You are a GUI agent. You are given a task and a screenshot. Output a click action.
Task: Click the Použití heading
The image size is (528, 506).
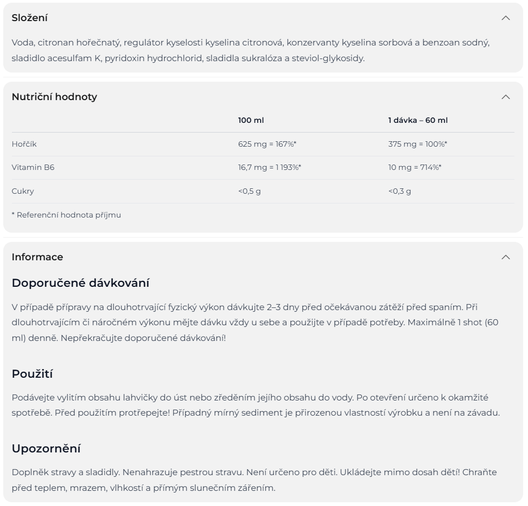32,374
